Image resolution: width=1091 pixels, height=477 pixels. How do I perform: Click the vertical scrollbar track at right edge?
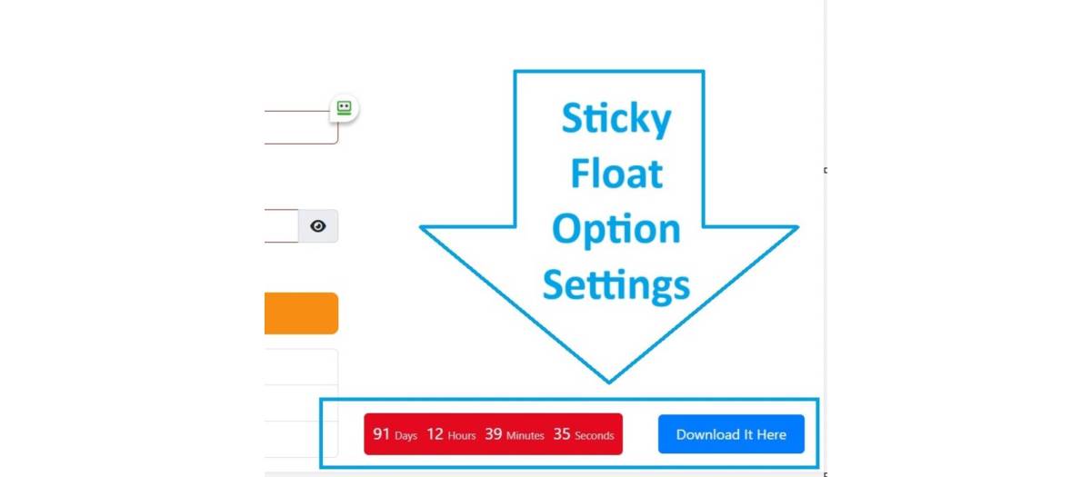821,273
